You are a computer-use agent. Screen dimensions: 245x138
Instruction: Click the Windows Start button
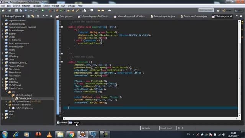pos(5,135)
